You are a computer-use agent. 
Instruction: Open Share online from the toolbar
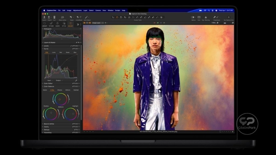point(62,17)
